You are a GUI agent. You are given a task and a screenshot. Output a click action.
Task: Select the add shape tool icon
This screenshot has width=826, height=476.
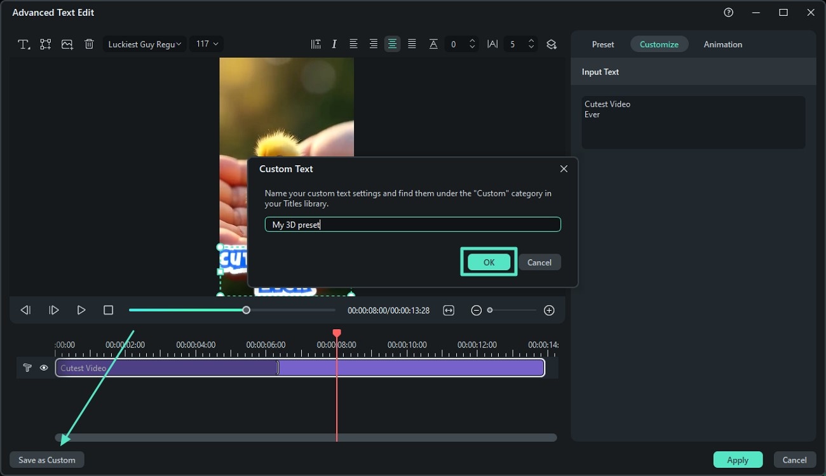pyautogui.click(x=46, y=44)
